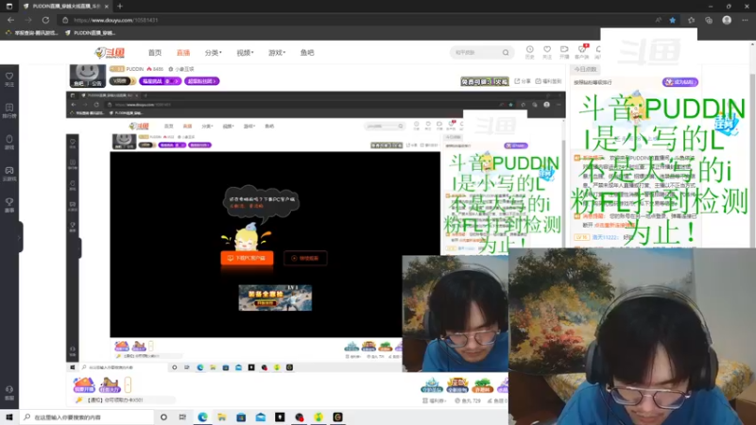Screen dimensions: 756x425
Task: Expand the 分类 categories dropdown
Action: pos(214,53)
